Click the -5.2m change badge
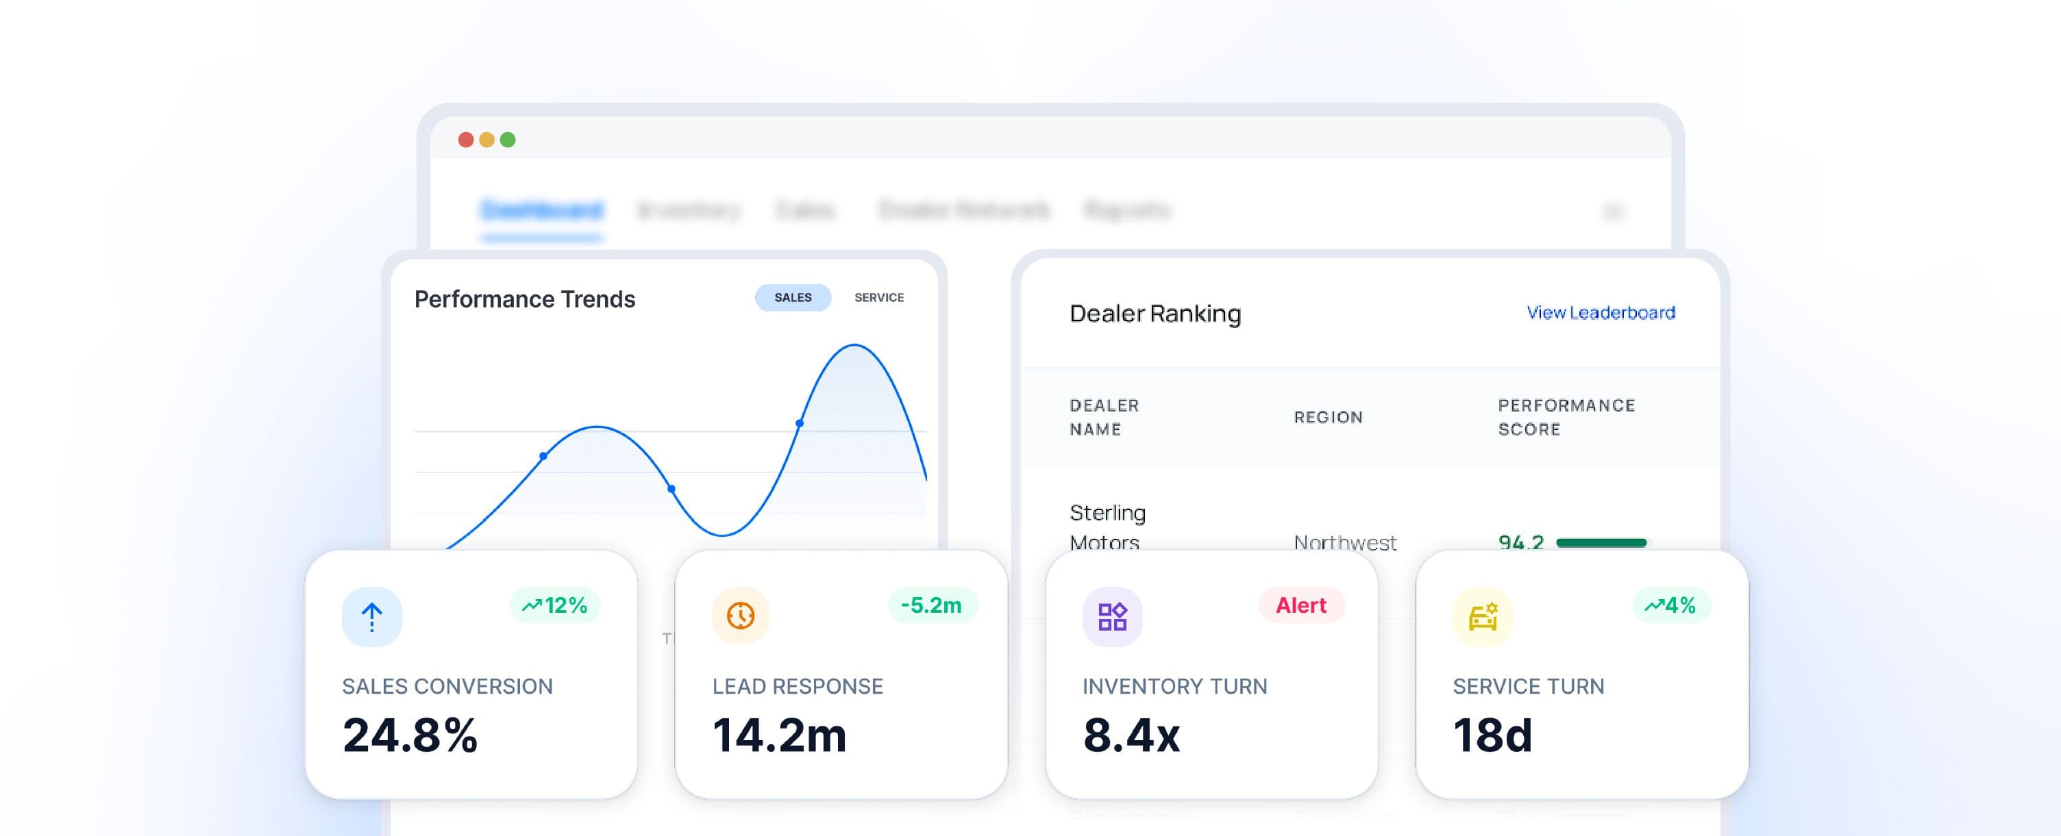2061x836 pixels. (932, 606)
